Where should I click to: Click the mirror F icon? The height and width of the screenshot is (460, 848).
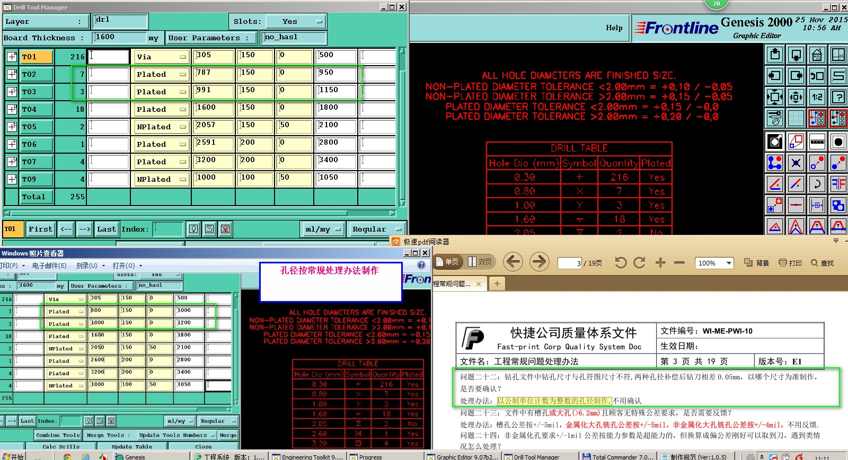pos(838,184)
